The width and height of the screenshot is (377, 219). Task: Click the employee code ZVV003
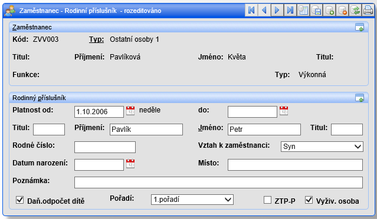tap(45, 39)
